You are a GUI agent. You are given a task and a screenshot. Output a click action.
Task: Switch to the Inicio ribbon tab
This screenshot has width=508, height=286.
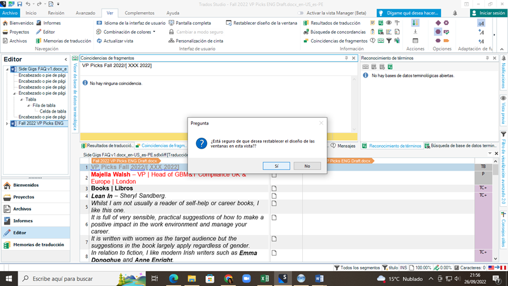(31, 13)
